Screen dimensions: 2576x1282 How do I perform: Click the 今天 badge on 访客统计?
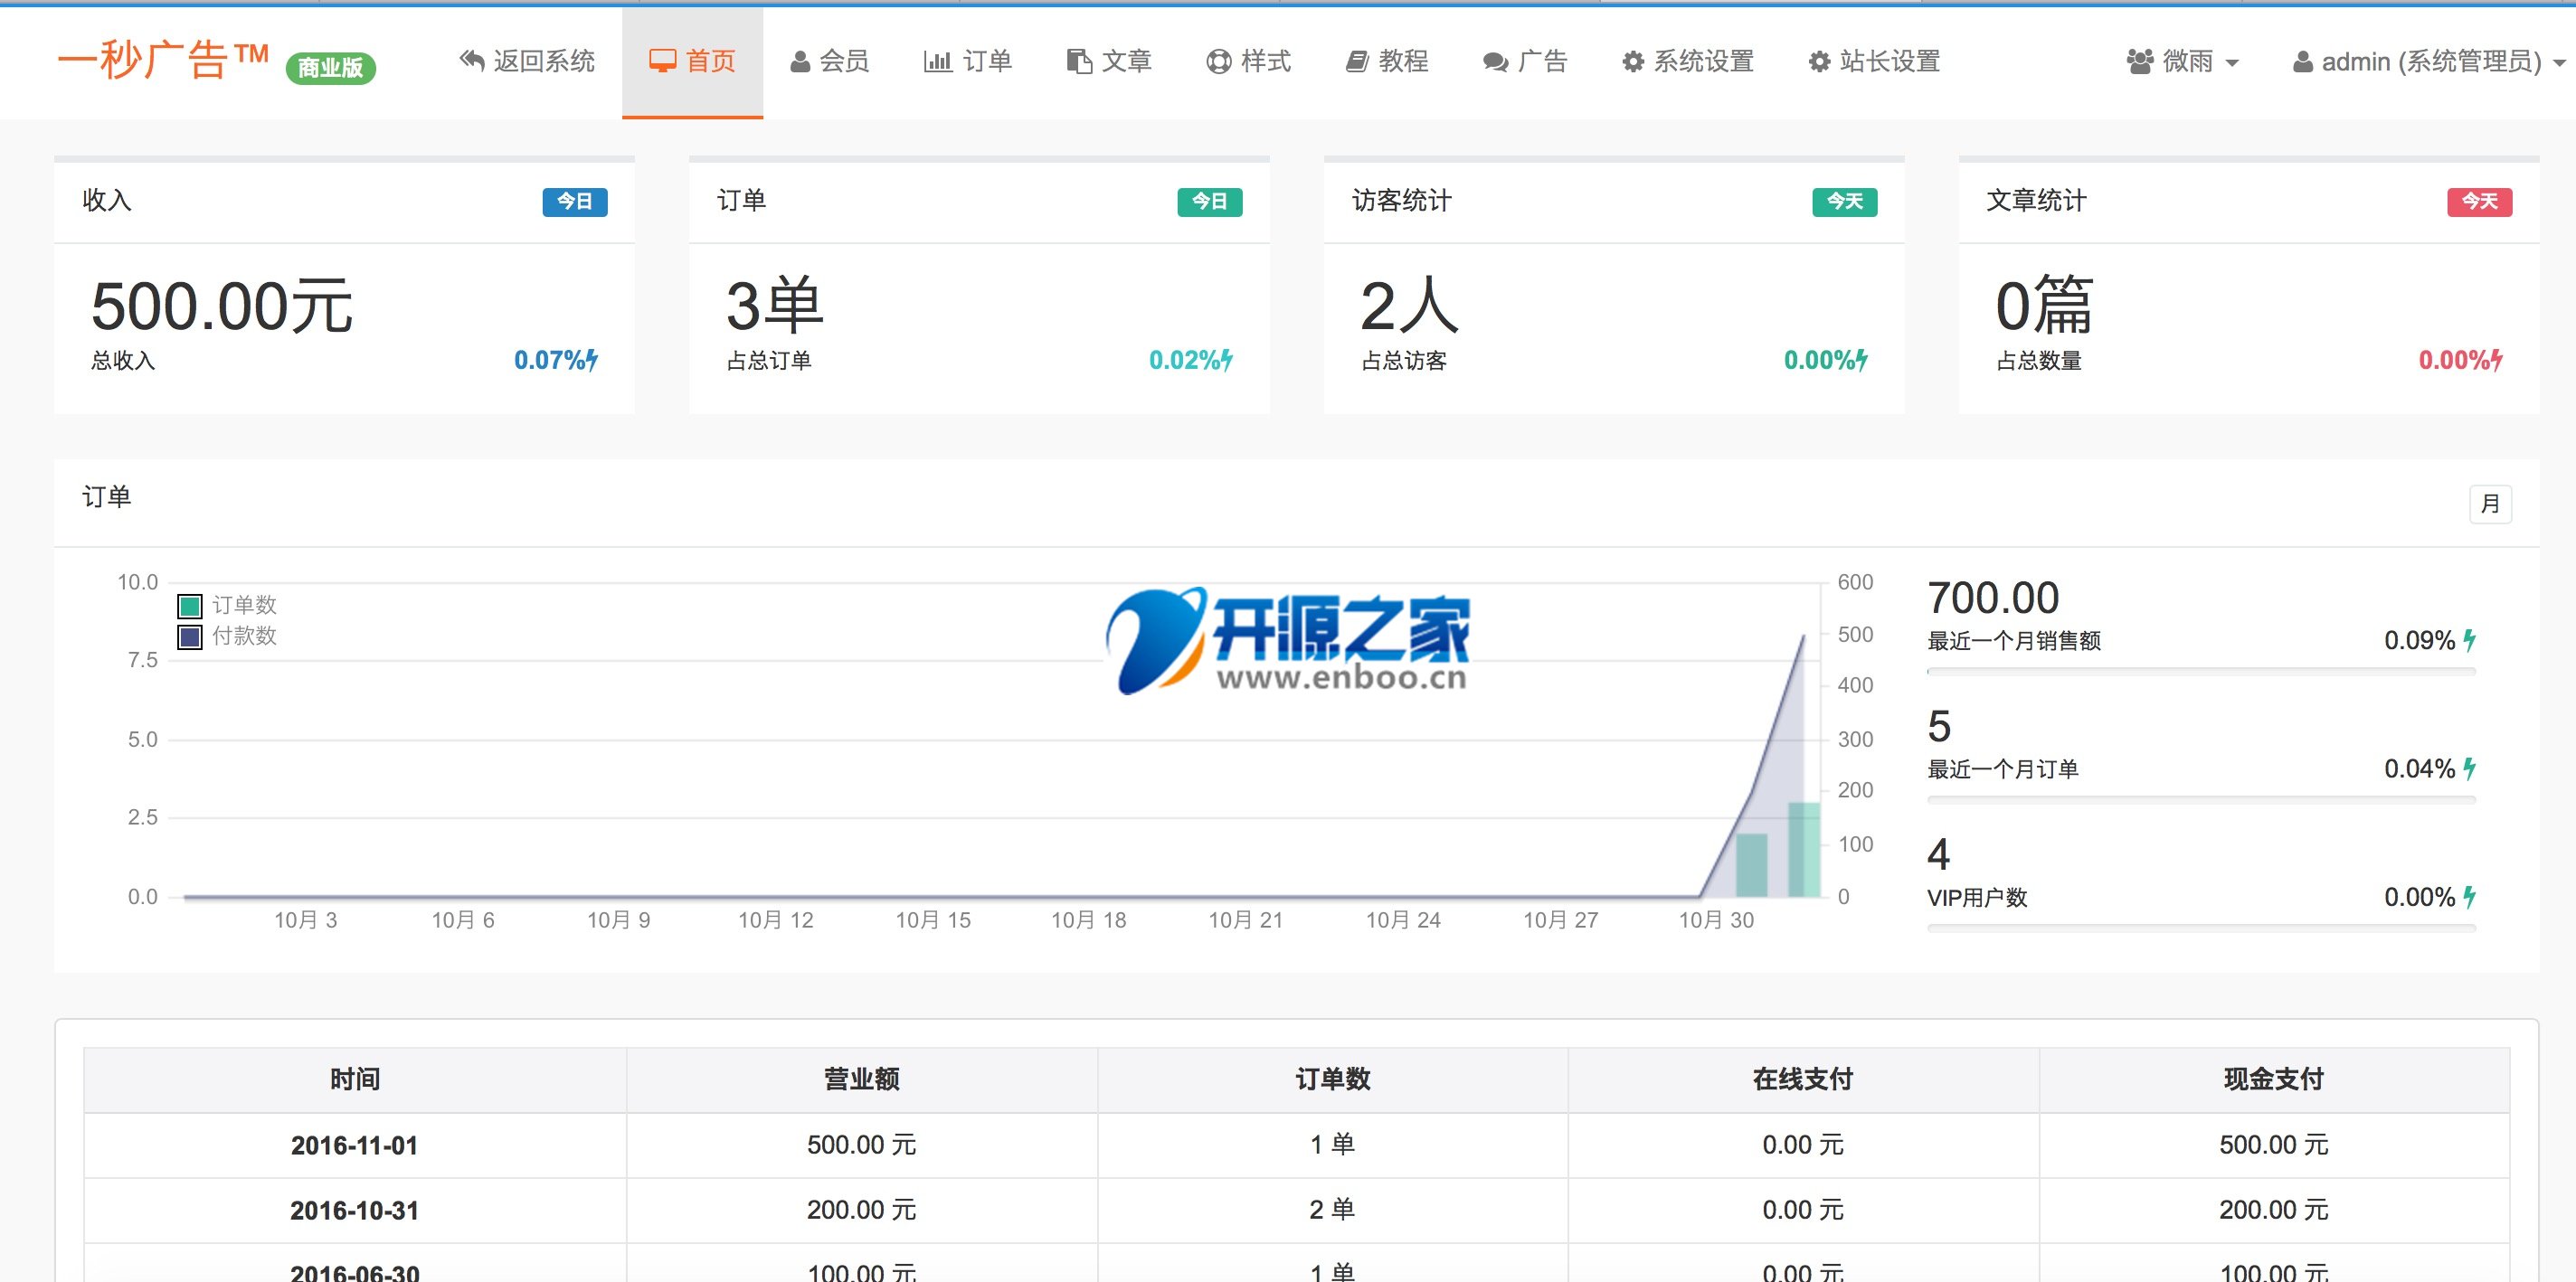coord(1845,202)
